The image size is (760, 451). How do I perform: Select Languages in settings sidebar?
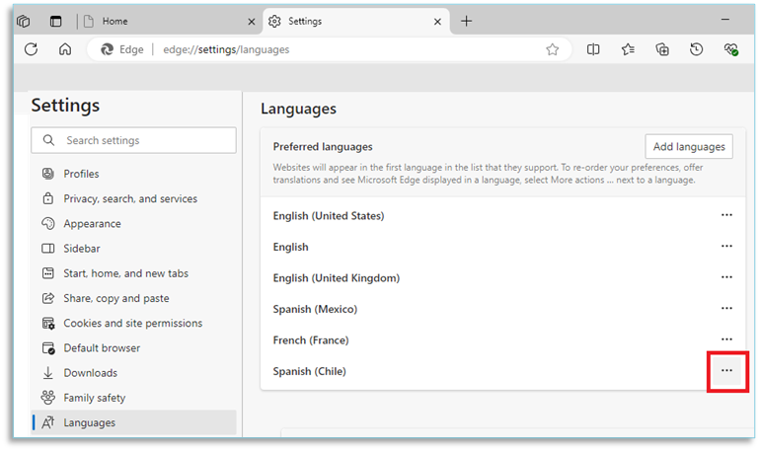click(134, 423)
